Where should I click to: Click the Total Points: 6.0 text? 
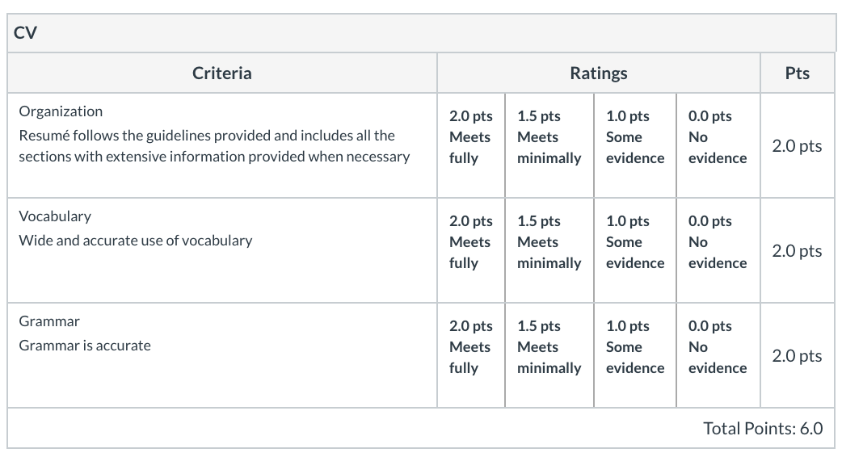pyautogui.click(x=763, y=428)
